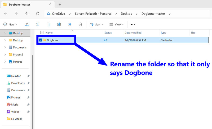Click chevron after Sonam Pelkeath - Personal
The width and height of the screenshot is (212, 129).
[116, 14]
